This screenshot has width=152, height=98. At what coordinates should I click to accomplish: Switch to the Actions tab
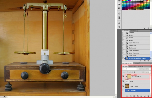(x=134, y=31)
